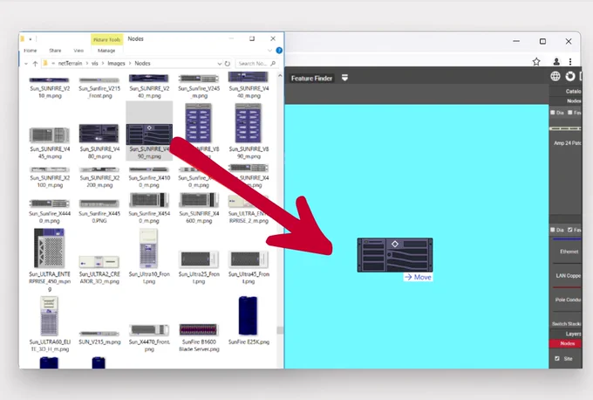Open the browser three-dot menu
Screen dimensions: 593x400
pyautogui.click(x=570, y=61)
